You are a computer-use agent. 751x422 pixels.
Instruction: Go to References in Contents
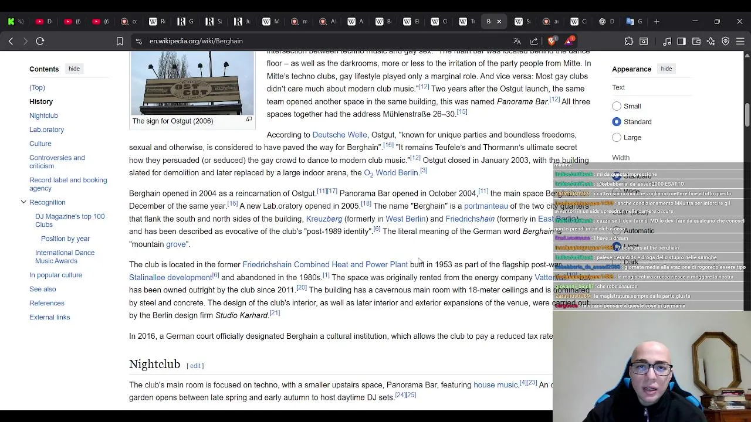46,303
